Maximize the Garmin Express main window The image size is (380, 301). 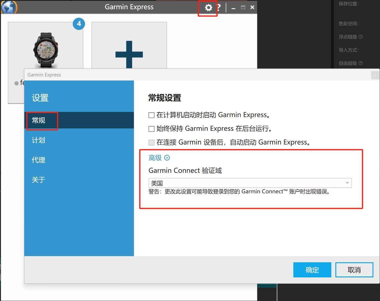click(x=243, y=7)
